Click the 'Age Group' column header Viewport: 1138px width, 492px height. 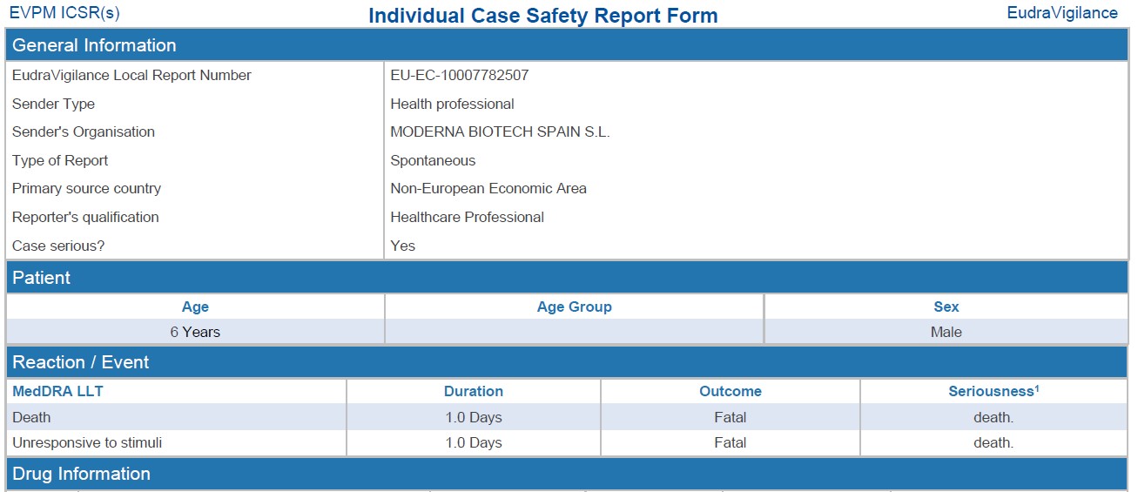[x=575, y=307]
